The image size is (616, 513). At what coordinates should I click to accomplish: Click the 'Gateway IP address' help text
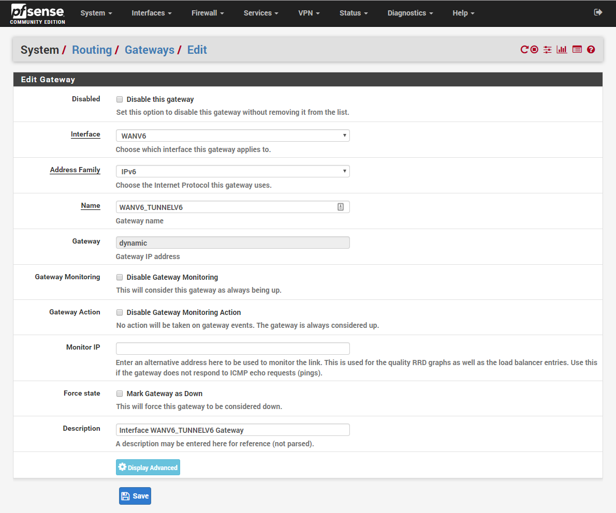pyautogui.click(x=148, y=256)
